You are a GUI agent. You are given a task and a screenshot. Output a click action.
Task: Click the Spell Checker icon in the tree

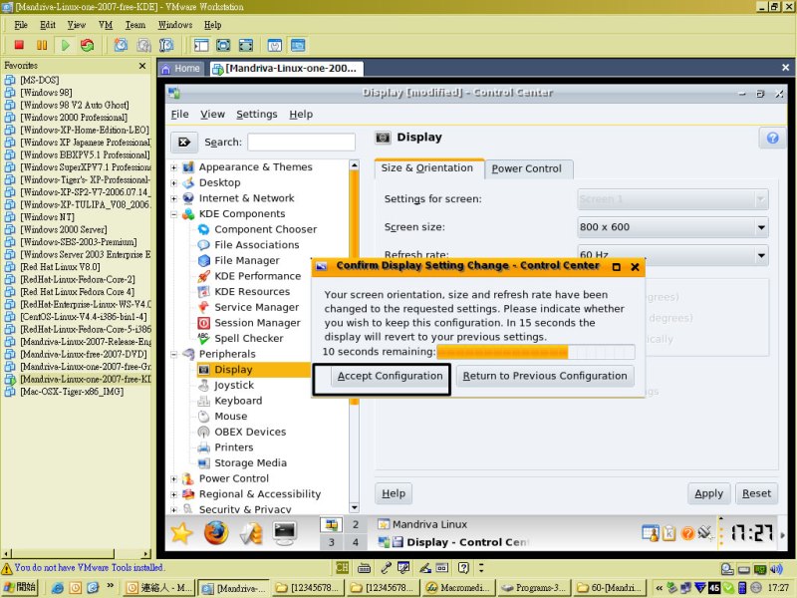[204, 339]
